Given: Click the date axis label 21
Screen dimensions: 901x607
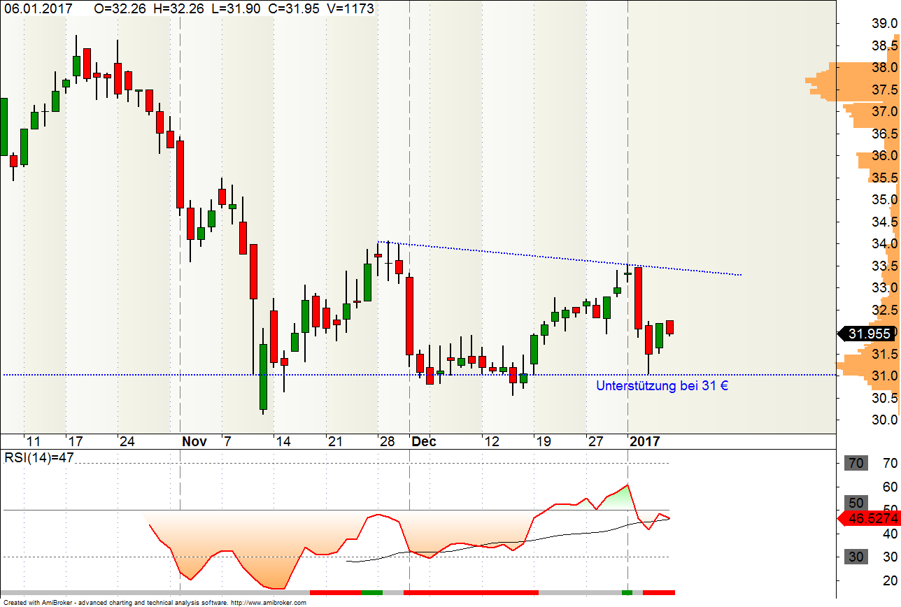Looking at the screenshot, I should pyautogui.click(x=335, y=441).
